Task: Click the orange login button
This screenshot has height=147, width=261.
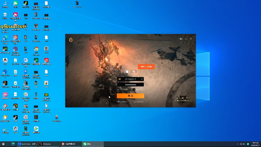Action: (130, 96)
